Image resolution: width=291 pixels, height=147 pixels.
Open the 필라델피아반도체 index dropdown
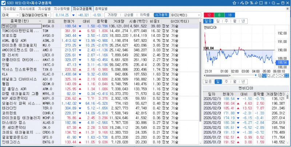pyautogui.click(x=36, y=15)
